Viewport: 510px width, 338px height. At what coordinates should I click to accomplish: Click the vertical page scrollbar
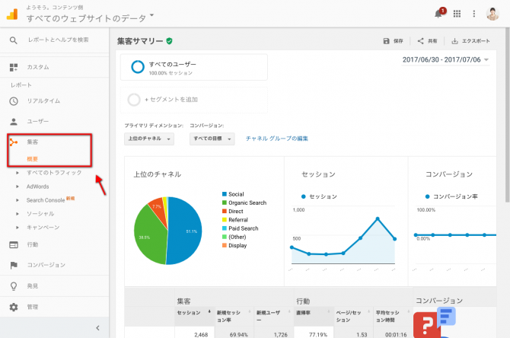[508, 116]
